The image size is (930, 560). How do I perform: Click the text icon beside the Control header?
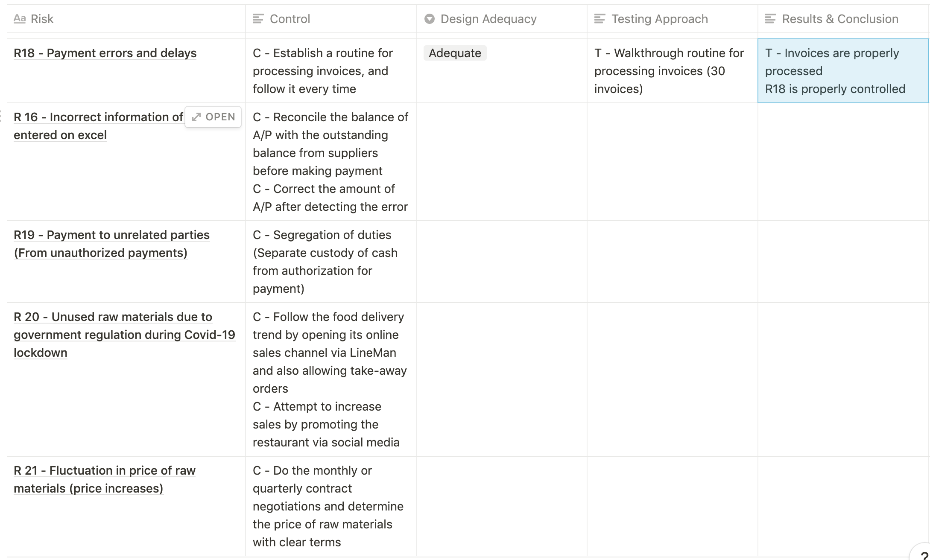pyautogui.click(x=258, y=18)
